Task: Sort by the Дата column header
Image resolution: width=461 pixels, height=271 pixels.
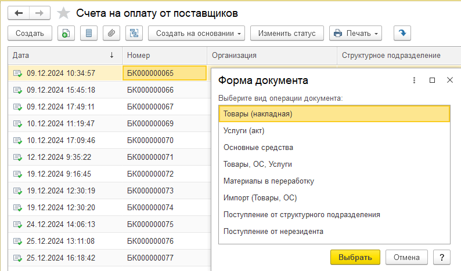Action: point(64,56)
